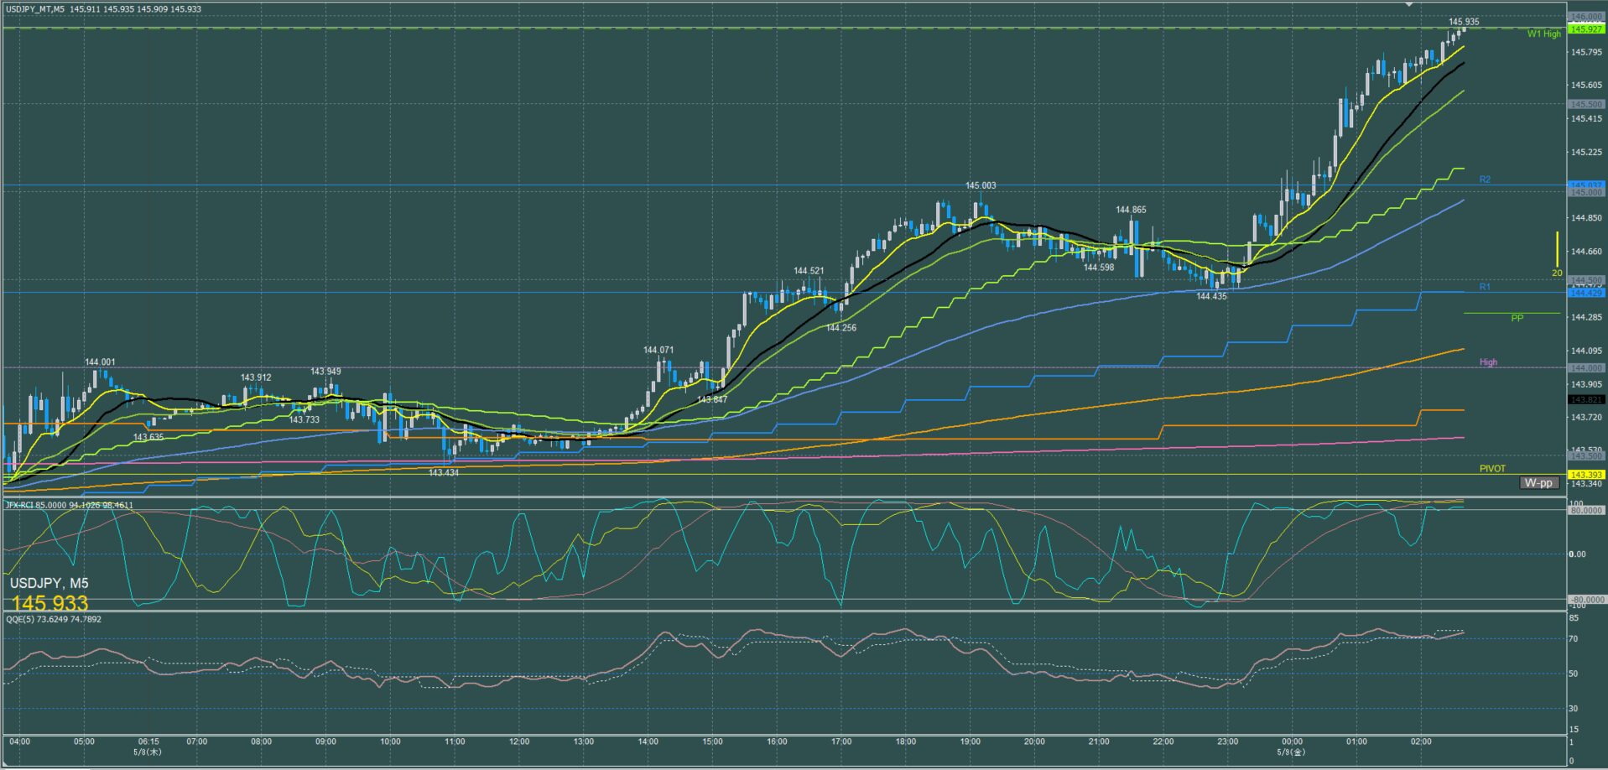Click the 06:15 time axis label
Viewport: 1608px width, 770px height.
pyautogui.click(x=148, y=741)
